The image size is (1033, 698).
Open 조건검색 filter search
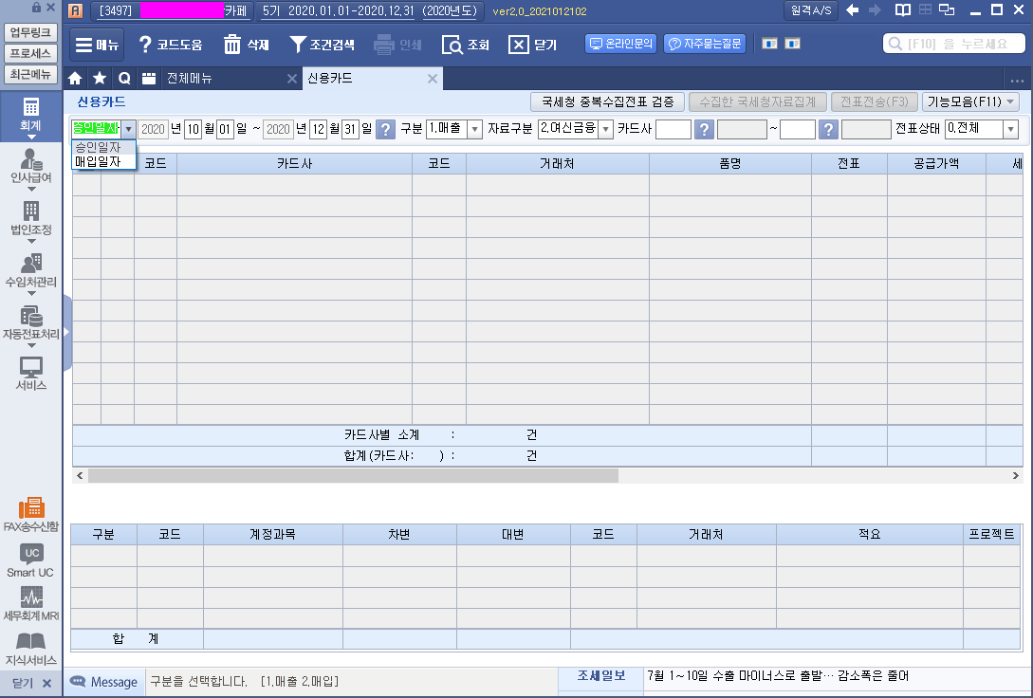tap(322, 45)
